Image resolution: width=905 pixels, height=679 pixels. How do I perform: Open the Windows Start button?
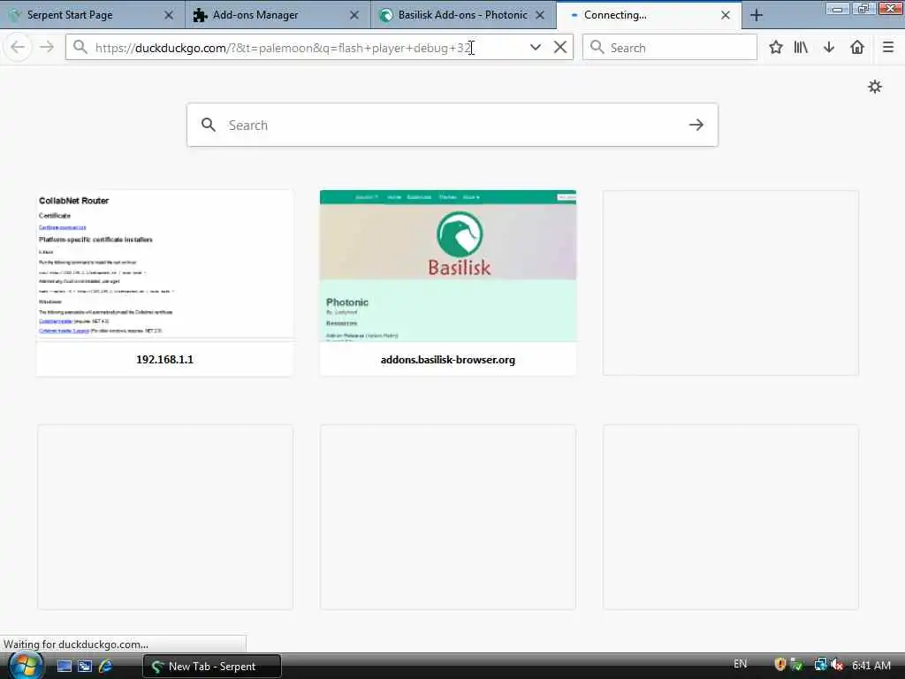tap(24, 665)
